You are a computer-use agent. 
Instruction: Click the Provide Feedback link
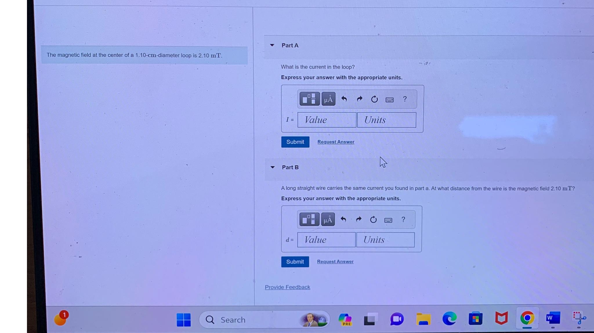tap(287, 287)
